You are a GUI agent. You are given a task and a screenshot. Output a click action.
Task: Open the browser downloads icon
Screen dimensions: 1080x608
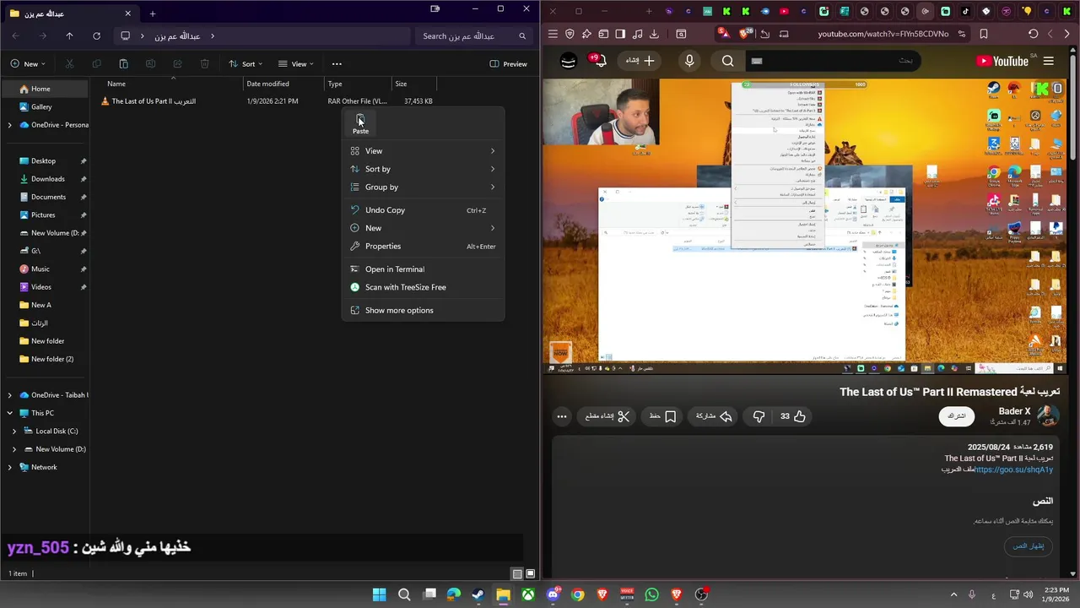[x=655, y=34]
